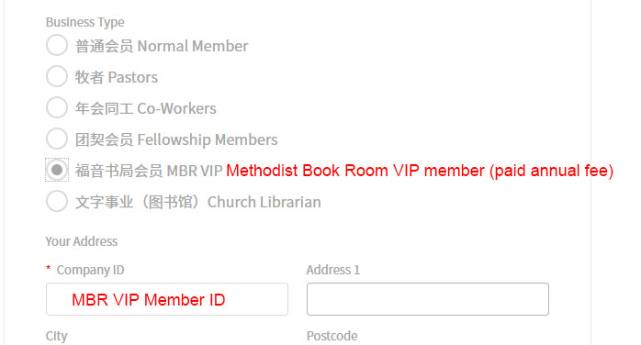
Task: Click the Company ID input field
Action: click(167, 299)
